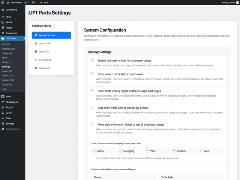Screen dimensions: 240x180
Task: Uncheck the Year column checkbox
Action: [x=147, y=151]
